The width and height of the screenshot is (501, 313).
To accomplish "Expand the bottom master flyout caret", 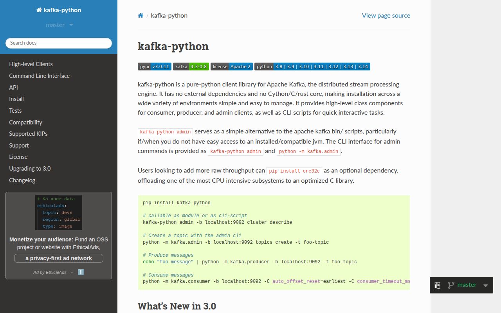I will click(x=486, y=285).
